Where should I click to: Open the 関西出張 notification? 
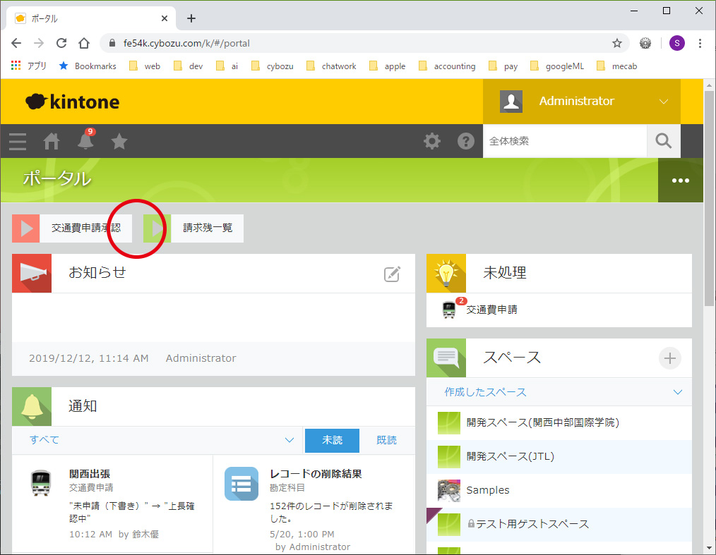112,504
